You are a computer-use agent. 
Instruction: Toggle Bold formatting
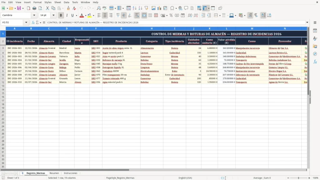[x=61, y=15]
